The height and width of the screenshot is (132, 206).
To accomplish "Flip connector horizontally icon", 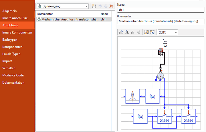I will pyautogui.click(x=132, y=32).
